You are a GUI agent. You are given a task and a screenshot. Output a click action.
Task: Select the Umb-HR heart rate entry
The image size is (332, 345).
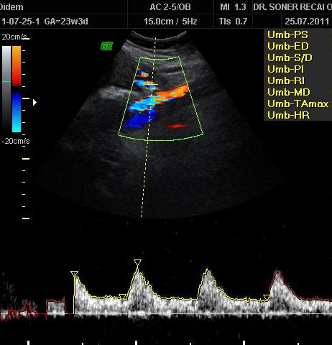[x=289, y=115]
